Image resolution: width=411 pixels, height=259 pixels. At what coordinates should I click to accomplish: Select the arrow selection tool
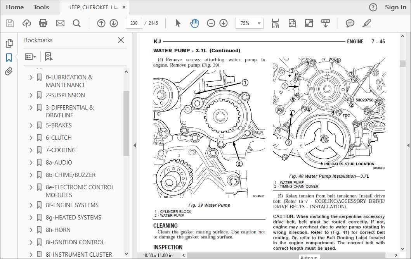point(178,23)
